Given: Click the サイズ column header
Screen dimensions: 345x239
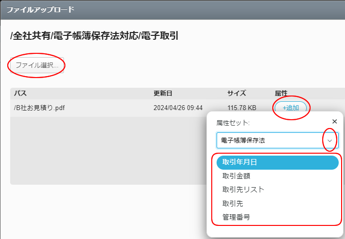Looking at the screenshot, I should tap(237, 93).
